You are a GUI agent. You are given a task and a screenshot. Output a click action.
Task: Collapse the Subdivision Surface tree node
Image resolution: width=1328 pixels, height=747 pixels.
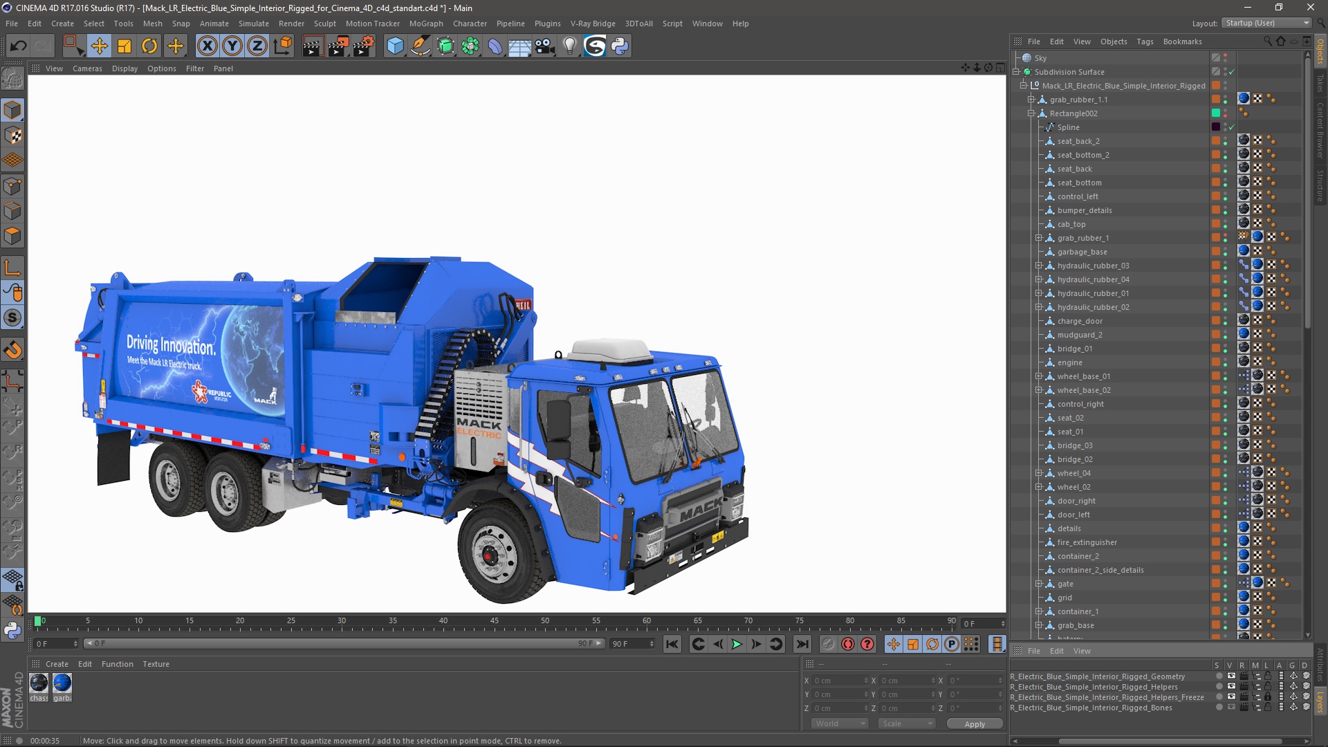pos(1016,72)
